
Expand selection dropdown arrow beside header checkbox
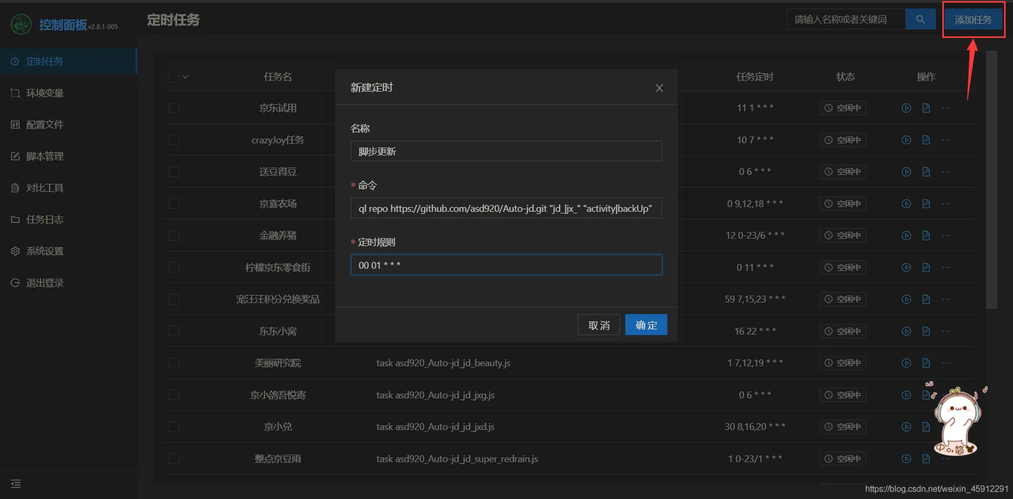186,77
